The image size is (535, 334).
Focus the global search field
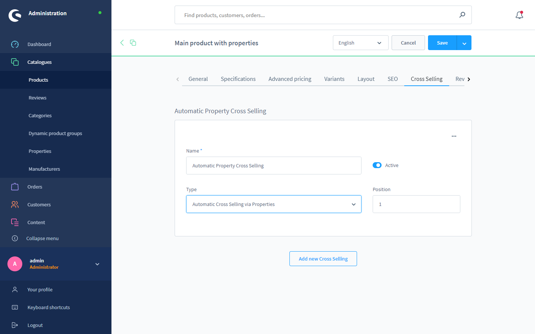323,15
